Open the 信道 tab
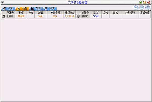 (x=36, y=9)
